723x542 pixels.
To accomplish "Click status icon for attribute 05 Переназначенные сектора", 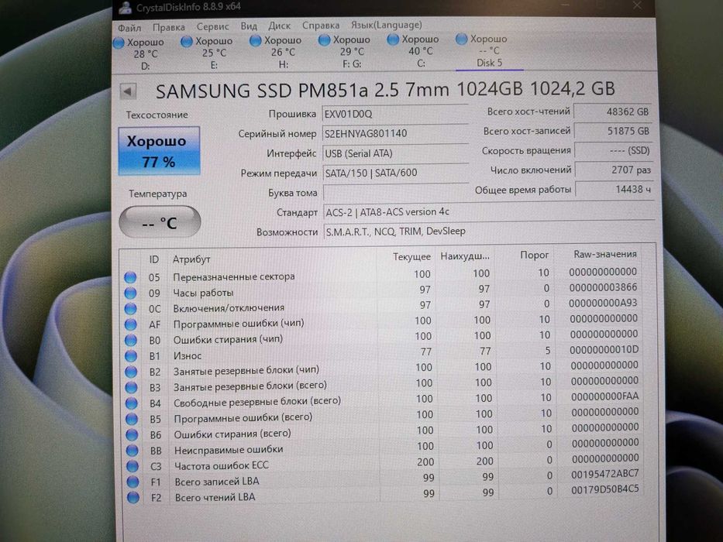I will point(130,277).
